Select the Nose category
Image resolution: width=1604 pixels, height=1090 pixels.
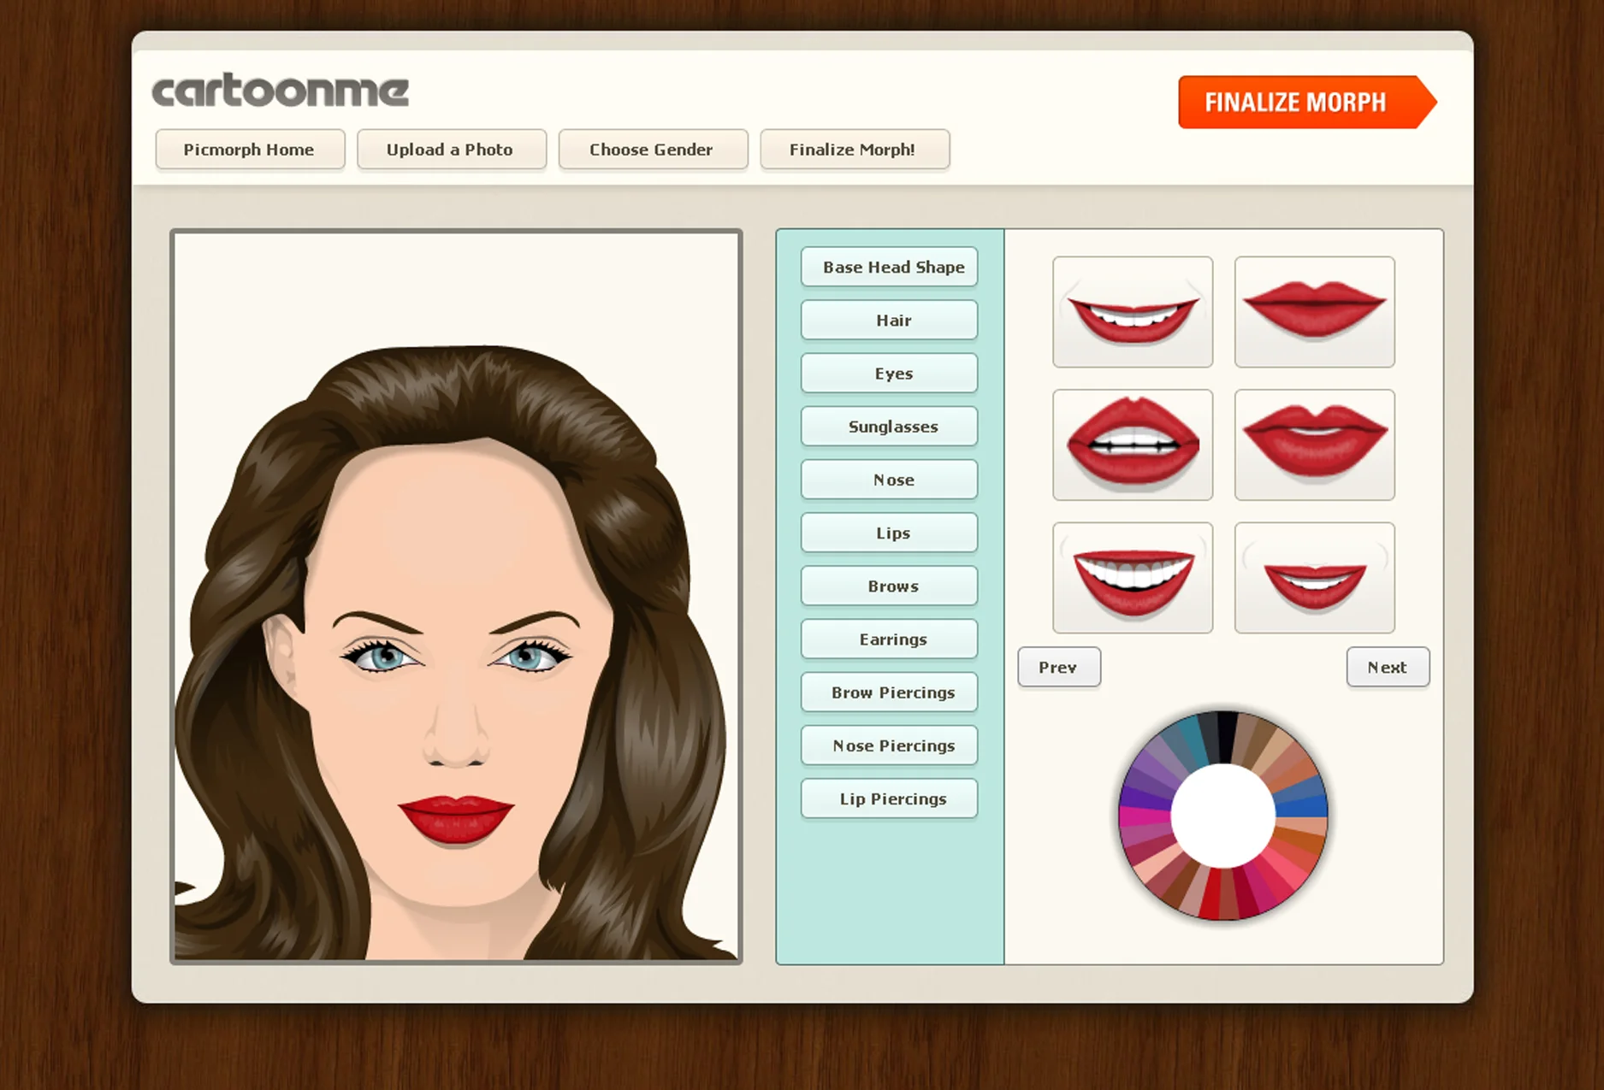(x=889, y=479)
